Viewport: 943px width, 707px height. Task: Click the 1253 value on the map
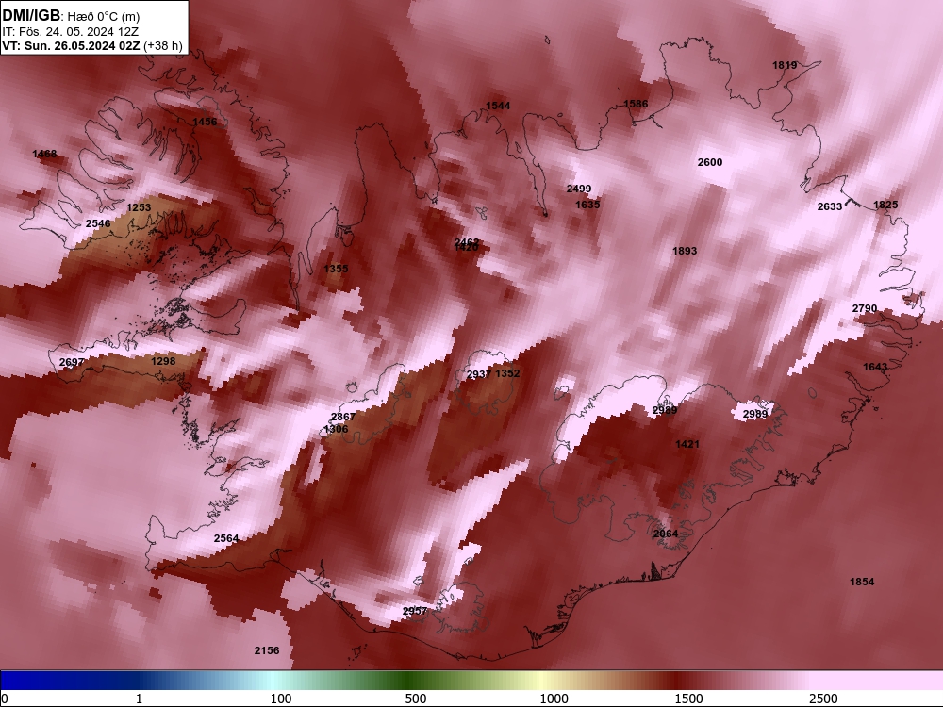[139, 207]
